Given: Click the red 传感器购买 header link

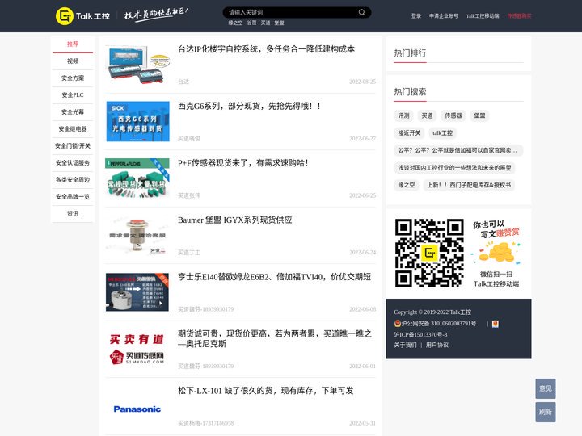Looking at the screenshot, I should click(x=519, y=16).
